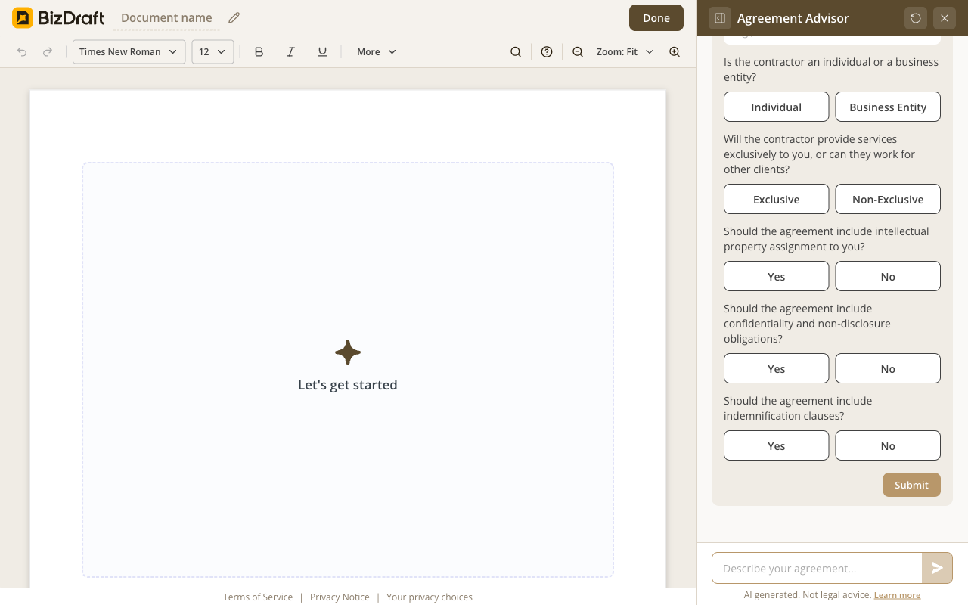Expand the More formatting menu
Viewport: 968px width, 605px height.
pyautogui.click(x=377, y=51)
